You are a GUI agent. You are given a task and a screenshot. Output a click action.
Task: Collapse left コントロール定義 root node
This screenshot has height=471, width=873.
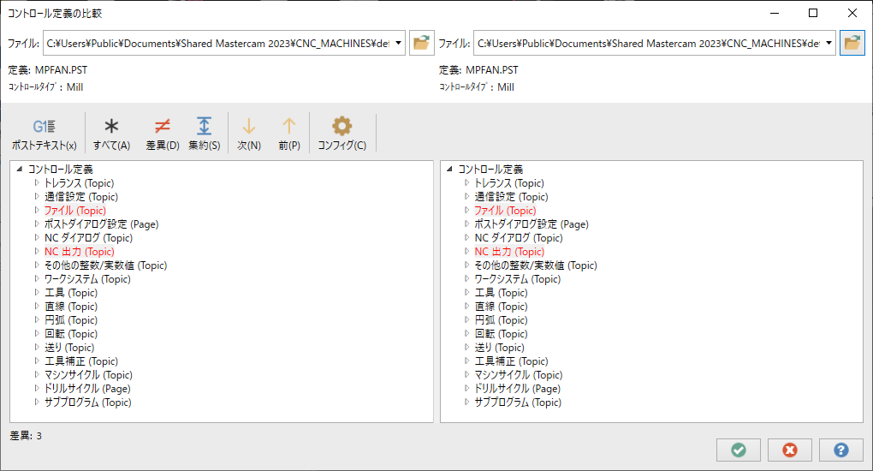[20, 169]
